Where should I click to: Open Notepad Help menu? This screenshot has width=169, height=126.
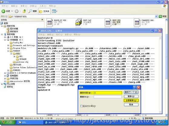click(x=77, y=35)
